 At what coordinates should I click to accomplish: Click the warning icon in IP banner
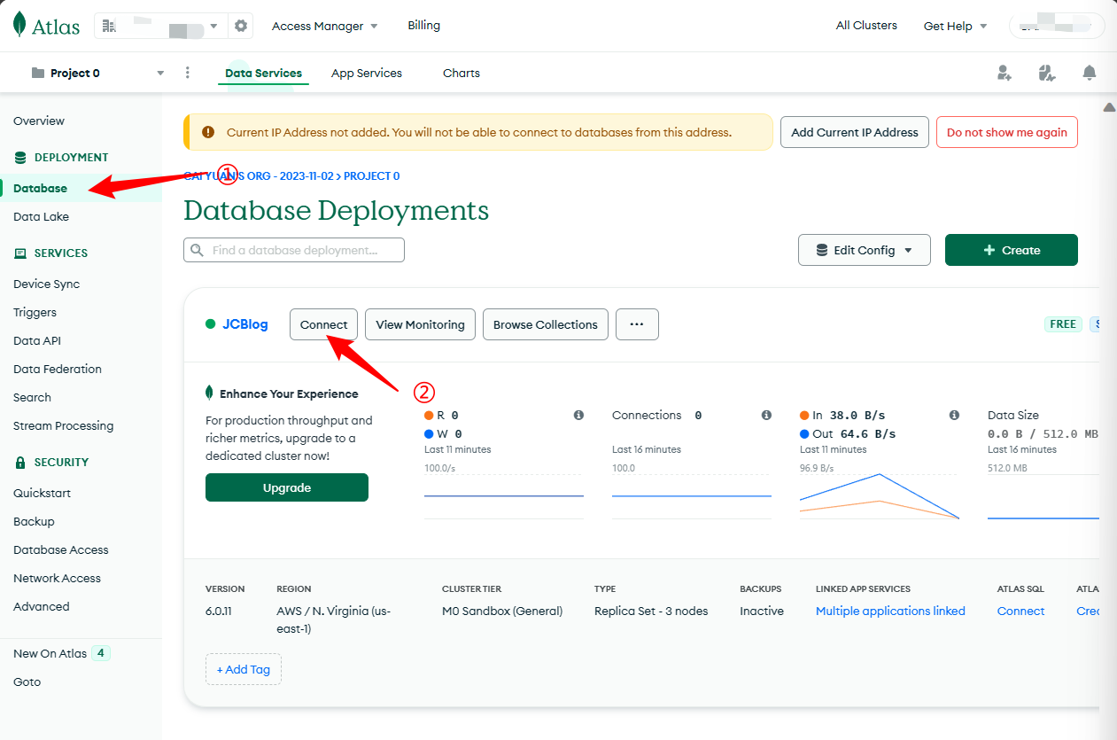[208, 132]
